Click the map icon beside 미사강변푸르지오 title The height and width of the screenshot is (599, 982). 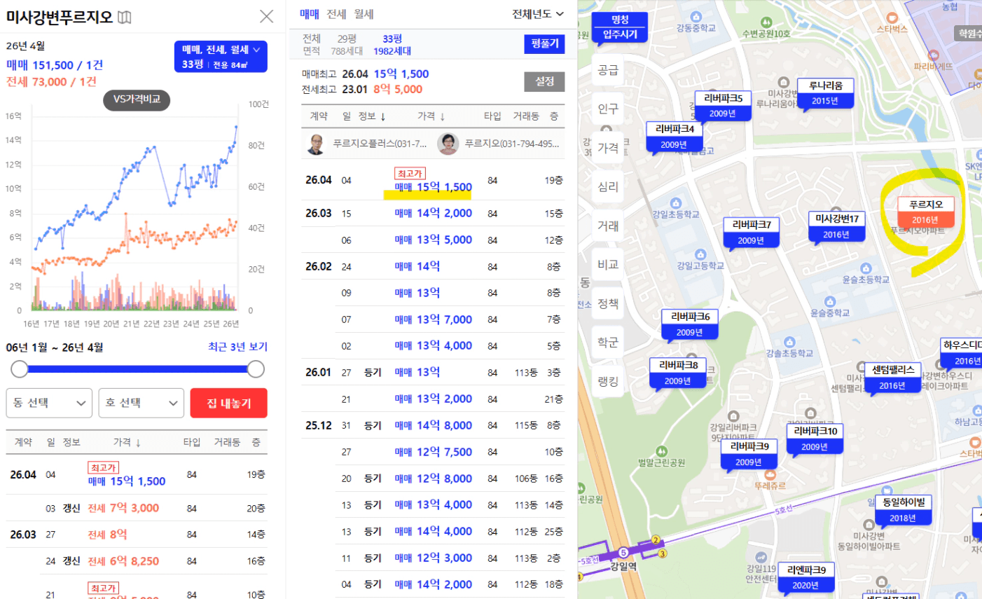125,18
